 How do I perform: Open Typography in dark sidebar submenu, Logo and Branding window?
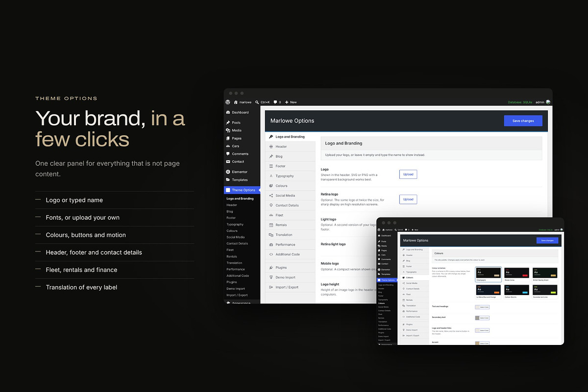pyautogui.click(x=235, y=224)
